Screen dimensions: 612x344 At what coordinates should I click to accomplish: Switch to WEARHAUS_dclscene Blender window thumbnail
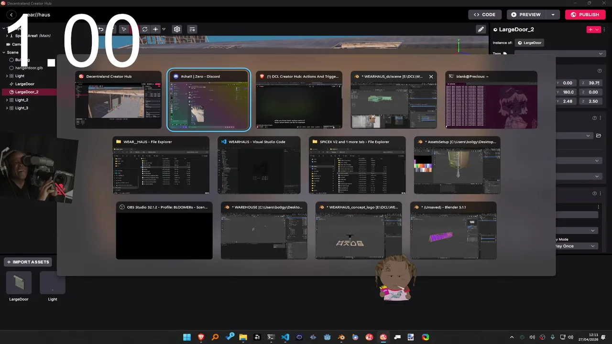pyautogui.click(x=393, y=100)
